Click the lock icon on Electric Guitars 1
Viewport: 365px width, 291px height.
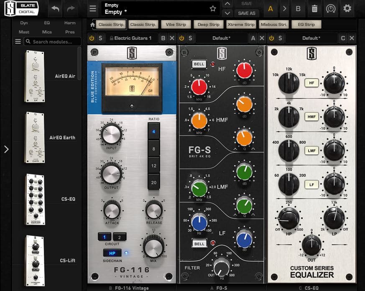pos(111,38)
